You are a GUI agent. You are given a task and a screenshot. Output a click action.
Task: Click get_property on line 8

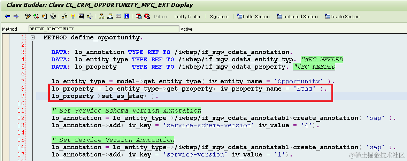190,89
